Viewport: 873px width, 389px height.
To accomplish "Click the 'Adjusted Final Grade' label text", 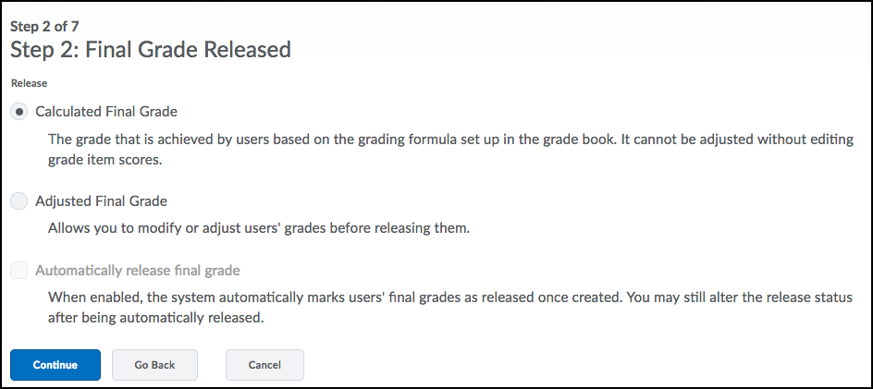I will point(102,201).
